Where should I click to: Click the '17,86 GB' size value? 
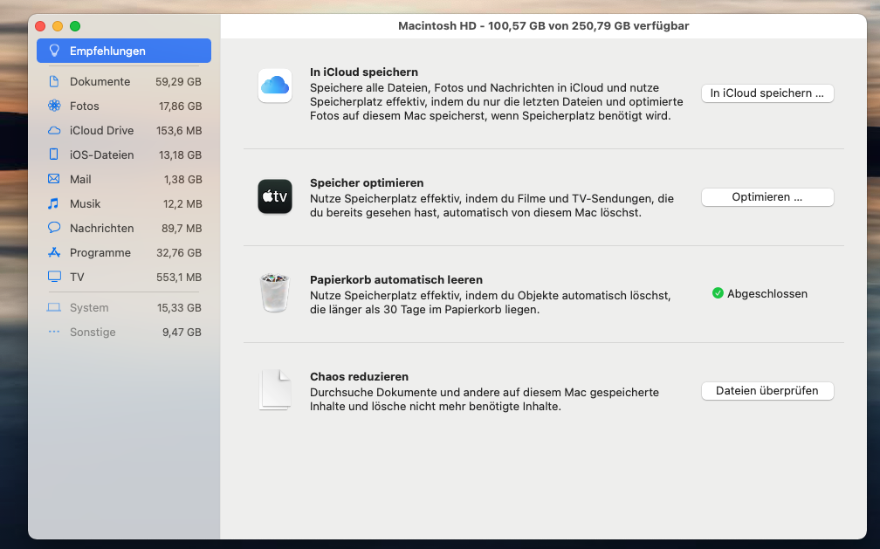coord(180,106)
